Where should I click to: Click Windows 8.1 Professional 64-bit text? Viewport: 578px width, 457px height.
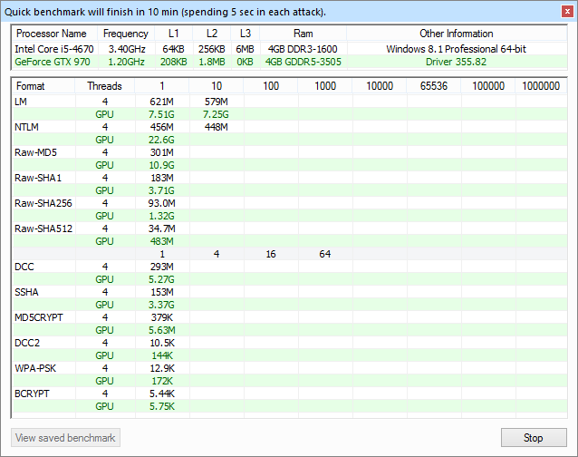tap(457, 49)
